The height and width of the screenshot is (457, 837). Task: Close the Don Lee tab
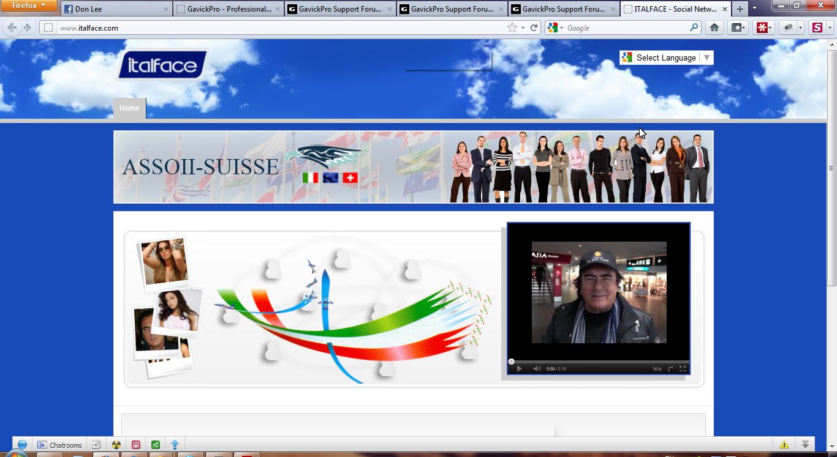click(166, 9)
